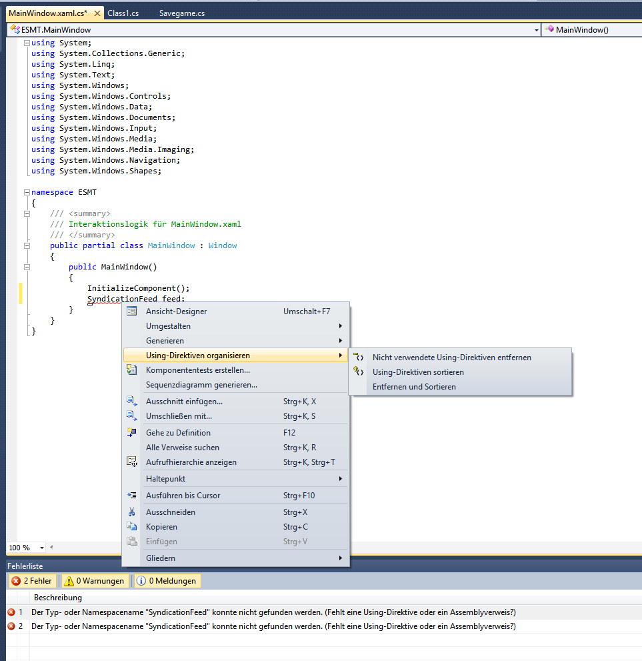Click the Umschließen mit icon

coord(132,416)
